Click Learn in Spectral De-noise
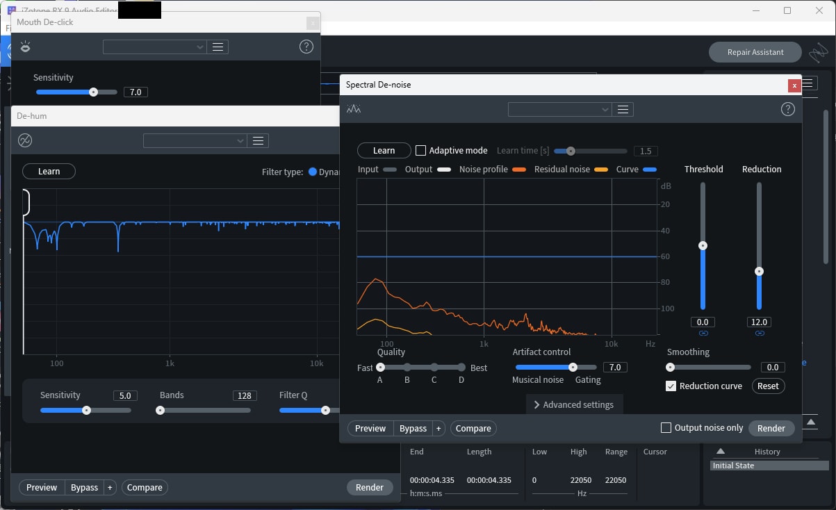This screenshot has height=510, width=836. coord(384,150)
